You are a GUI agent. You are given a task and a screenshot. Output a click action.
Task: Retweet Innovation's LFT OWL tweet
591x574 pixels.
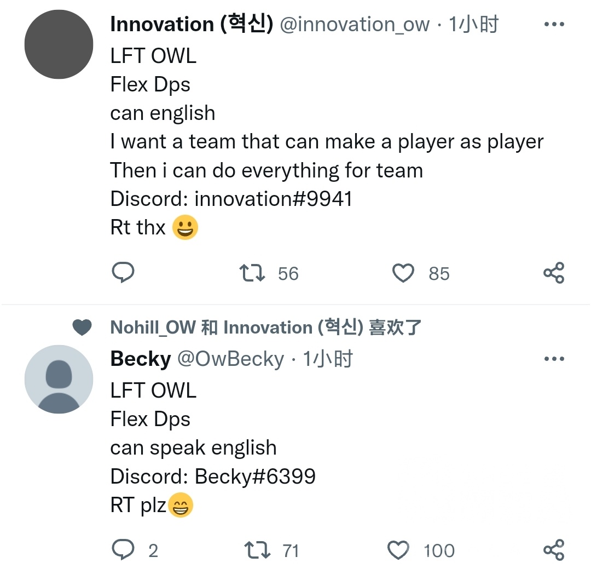253,273
